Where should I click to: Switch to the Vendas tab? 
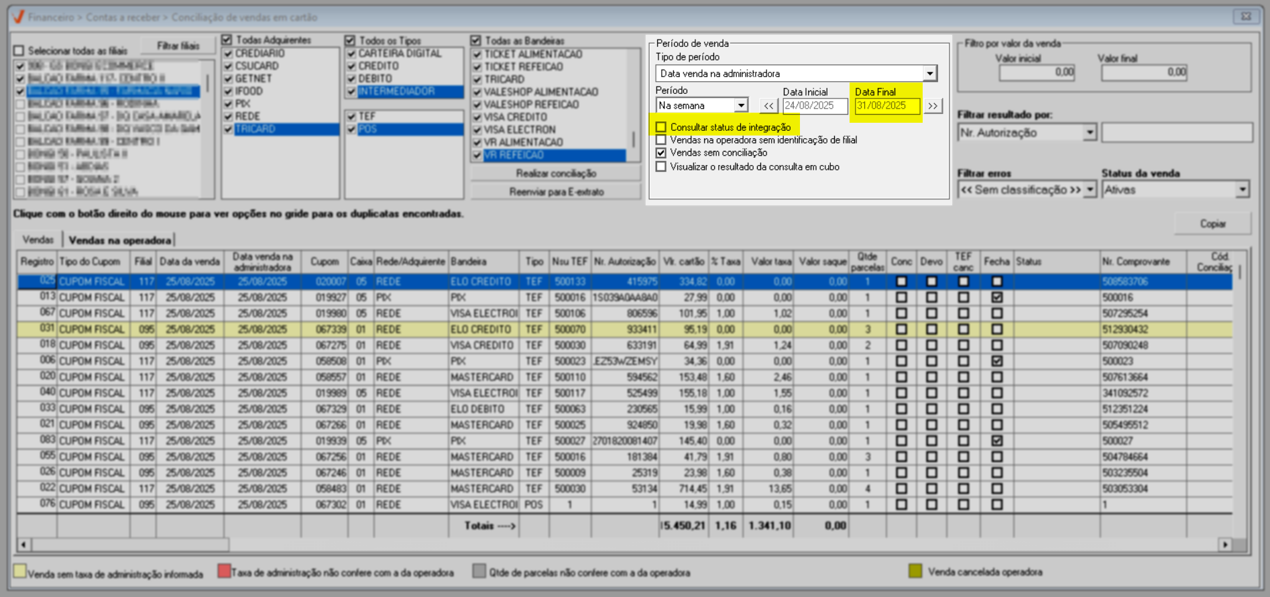pyautogui.click(x=38, y=240)
